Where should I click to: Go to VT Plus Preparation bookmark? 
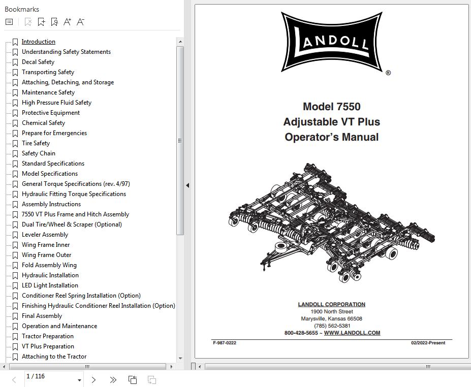pos(48,347)
